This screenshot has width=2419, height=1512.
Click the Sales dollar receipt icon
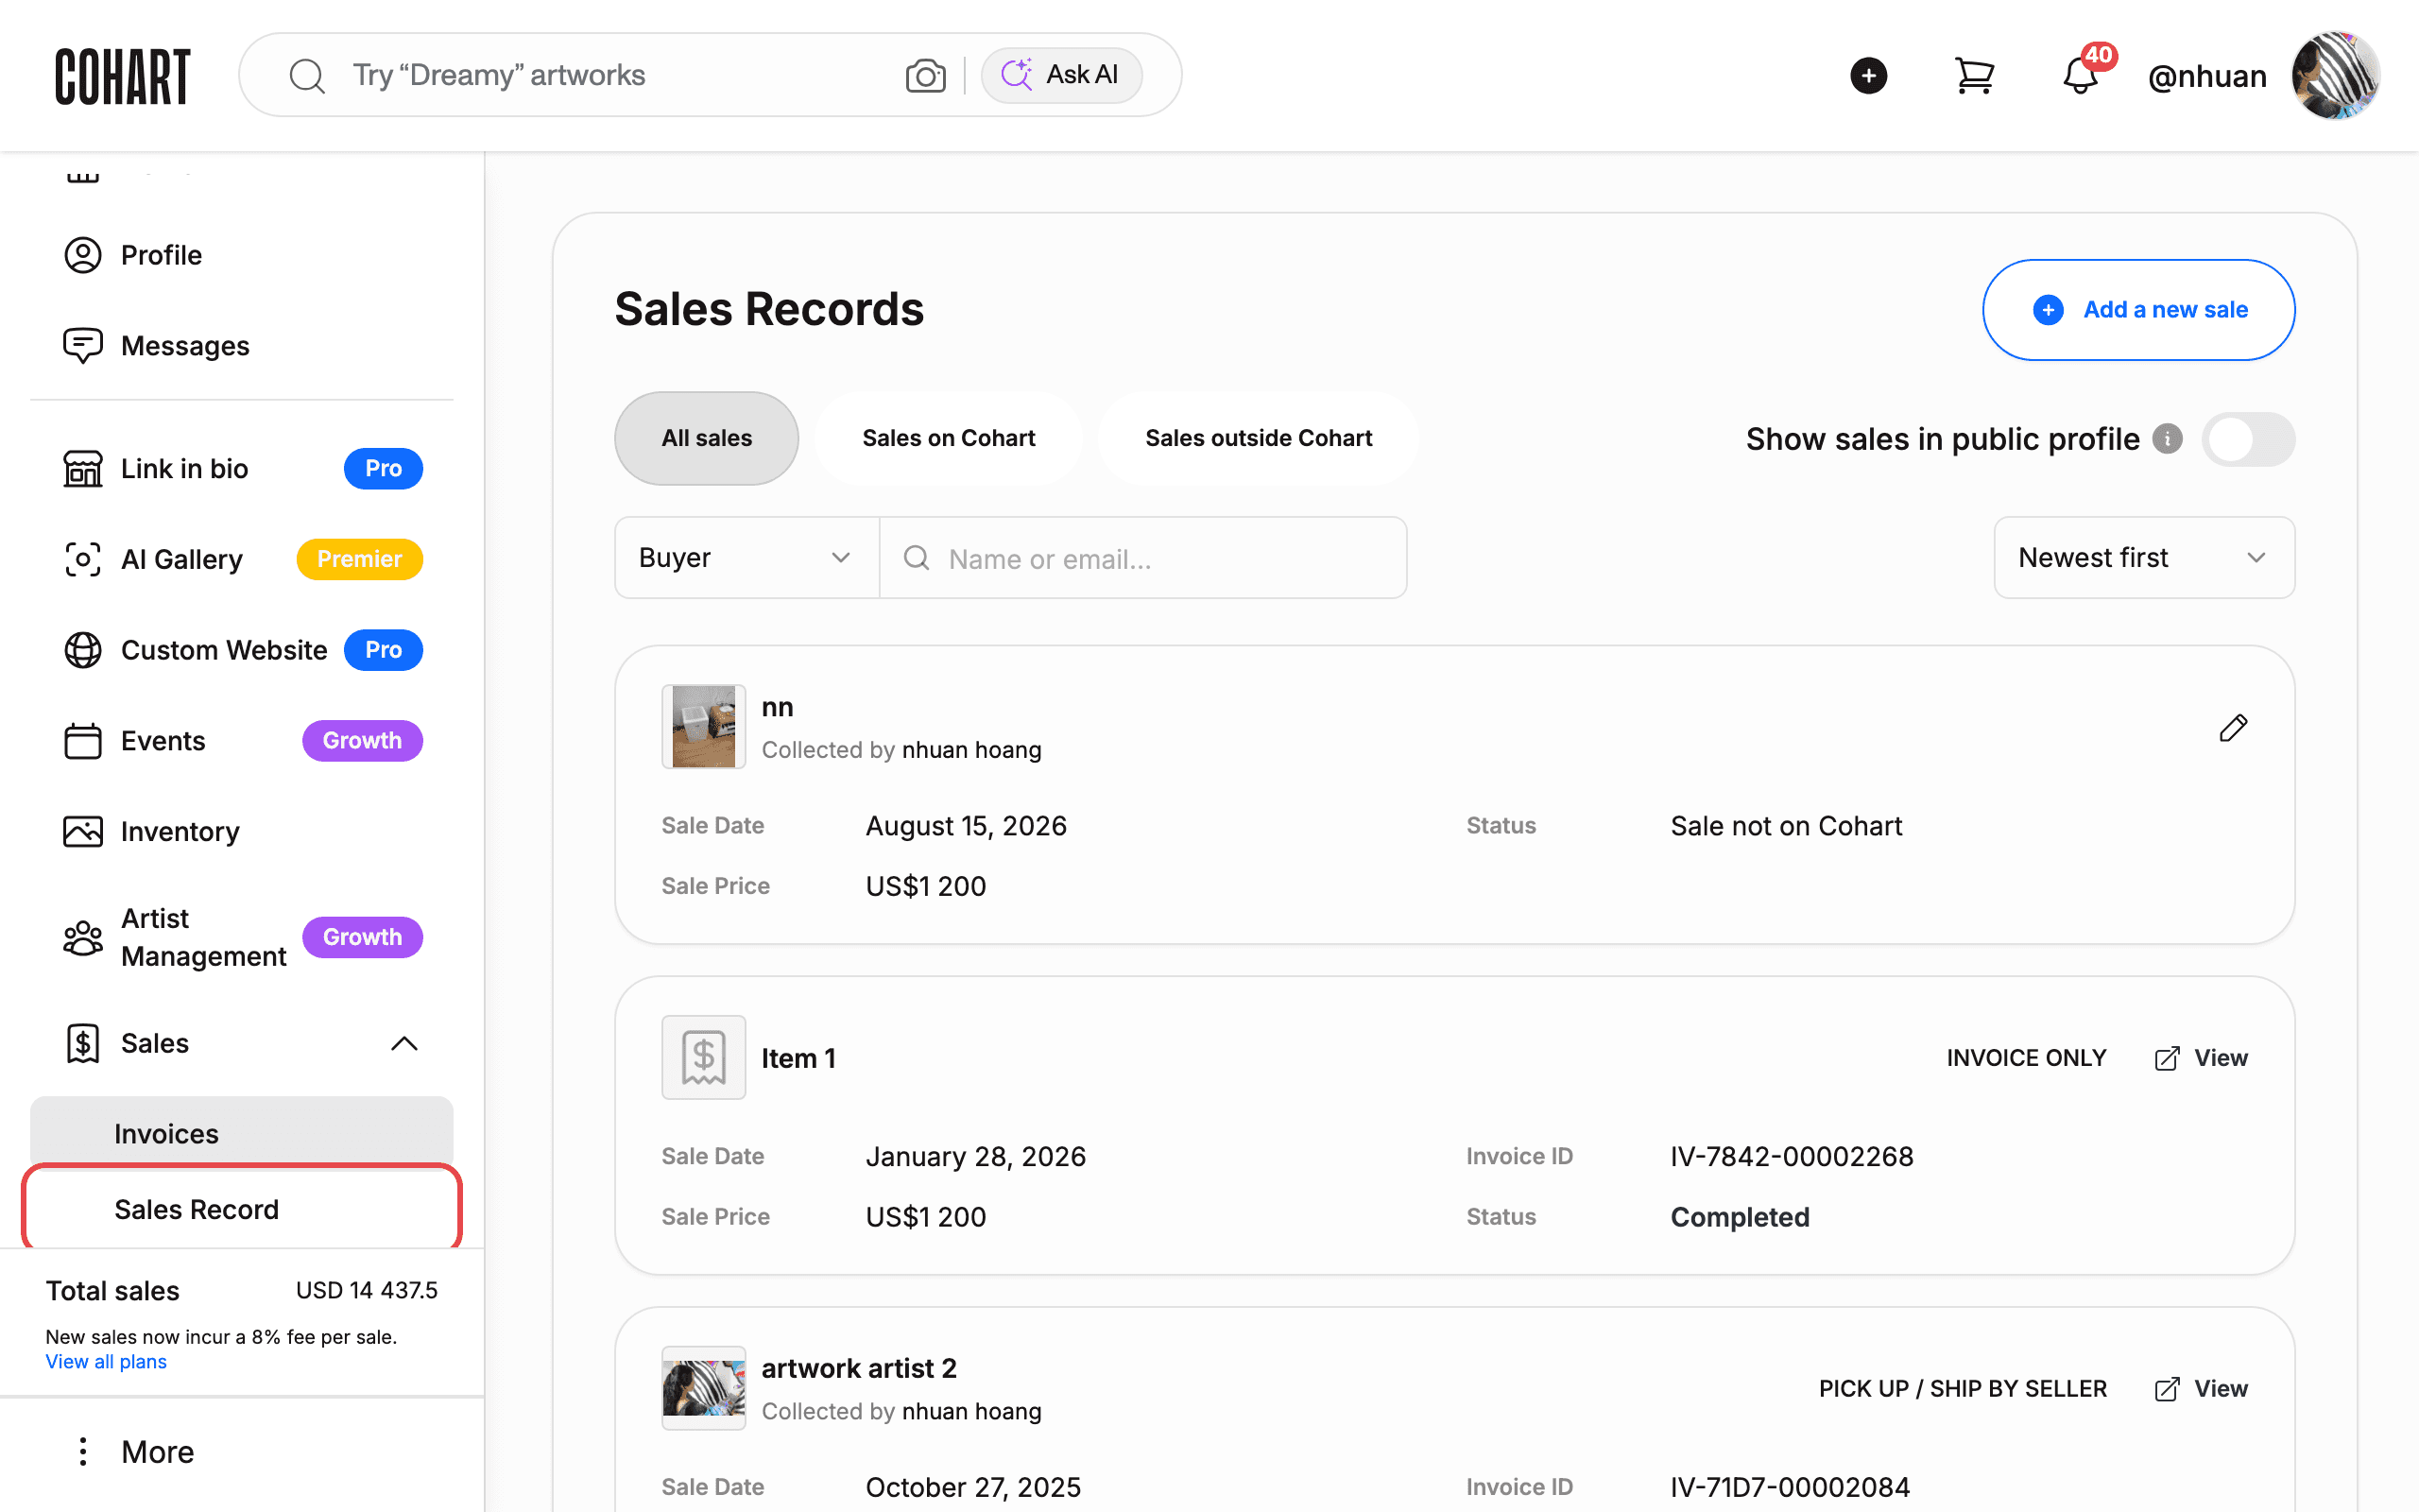tap(83, 1044)
